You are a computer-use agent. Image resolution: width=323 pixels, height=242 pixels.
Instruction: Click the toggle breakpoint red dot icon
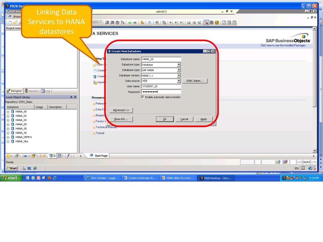tap(206, 22)
